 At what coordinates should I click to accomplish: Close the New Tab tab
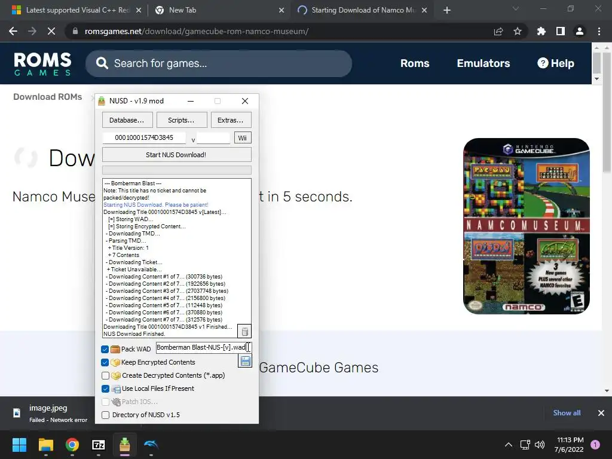281,10
